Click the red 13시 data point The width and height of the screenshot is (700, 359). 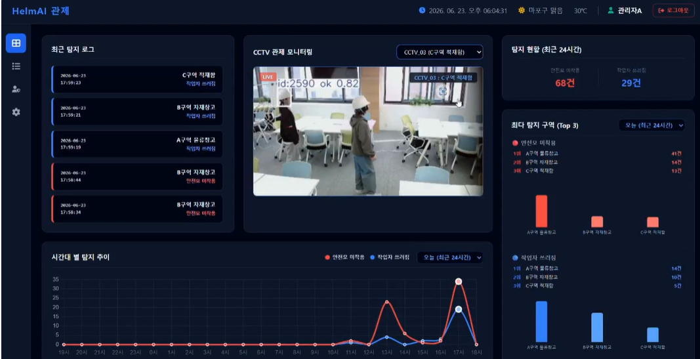click(x=386, y=302)
